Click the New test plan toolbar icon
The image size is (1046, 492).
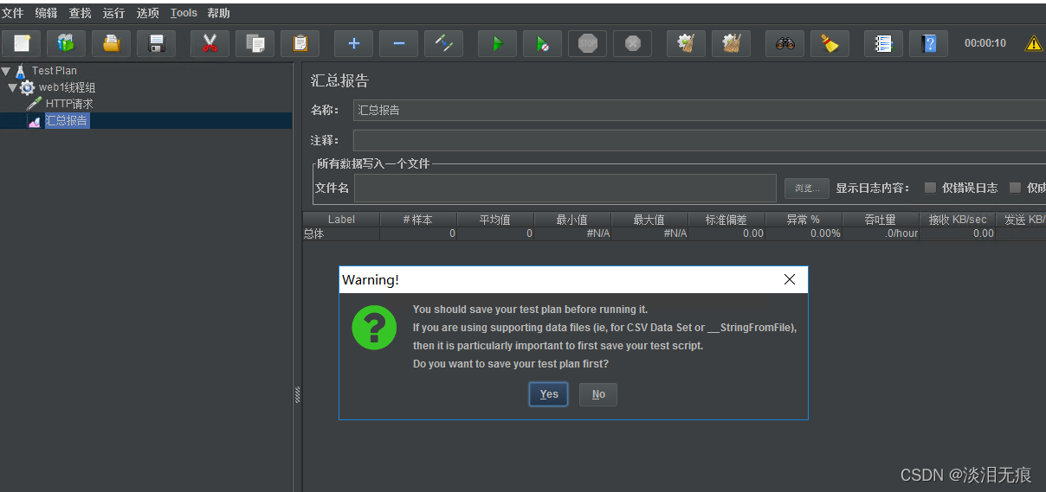22,43
